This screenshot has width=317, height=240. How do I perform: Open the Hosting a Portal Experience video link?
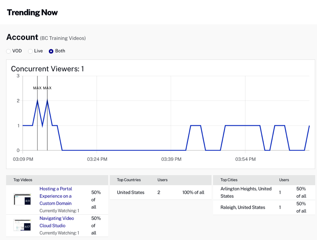pyautogui.click(x=56, y=196)
